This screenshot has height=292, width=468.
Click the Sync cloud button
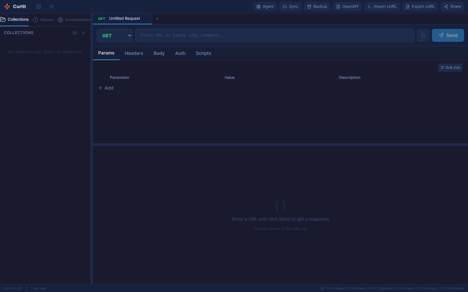(290, 6)
